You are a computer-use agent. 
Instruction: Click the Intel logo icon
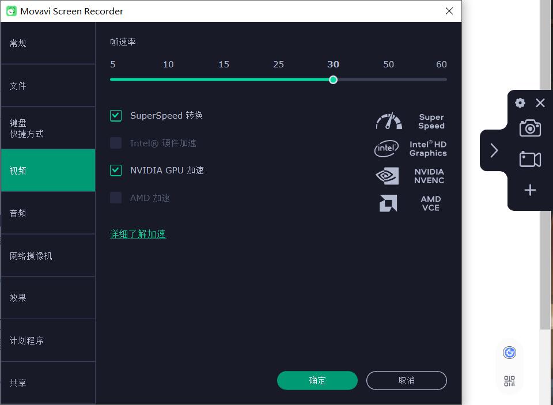387,149
